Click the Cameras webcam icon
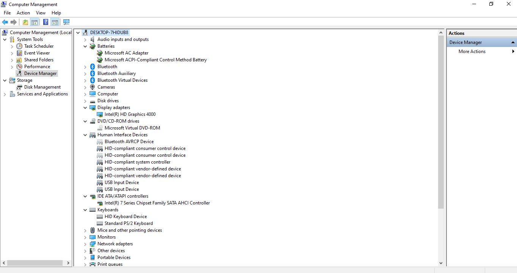The image size is (517, 273). pyautogui.click(x=93, y=87)
